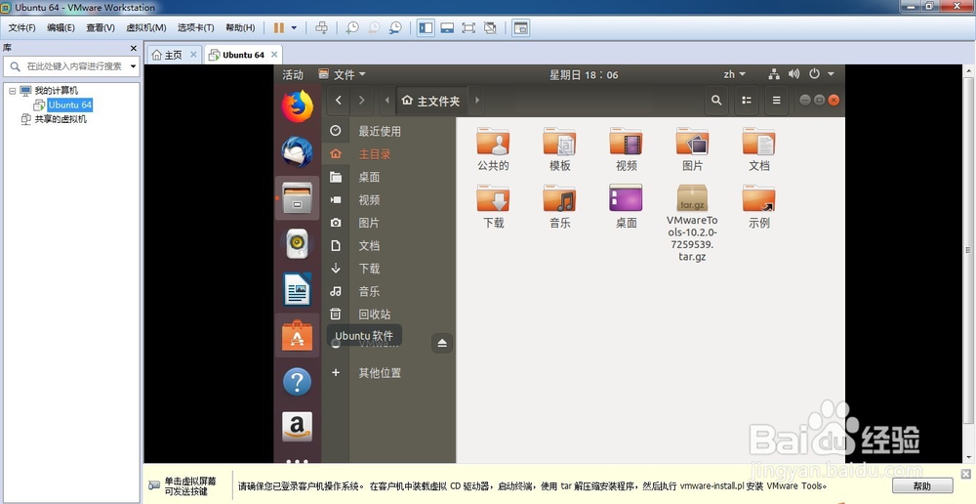Click 活动 in Ubuntu top bar

[x=293, y=75]
